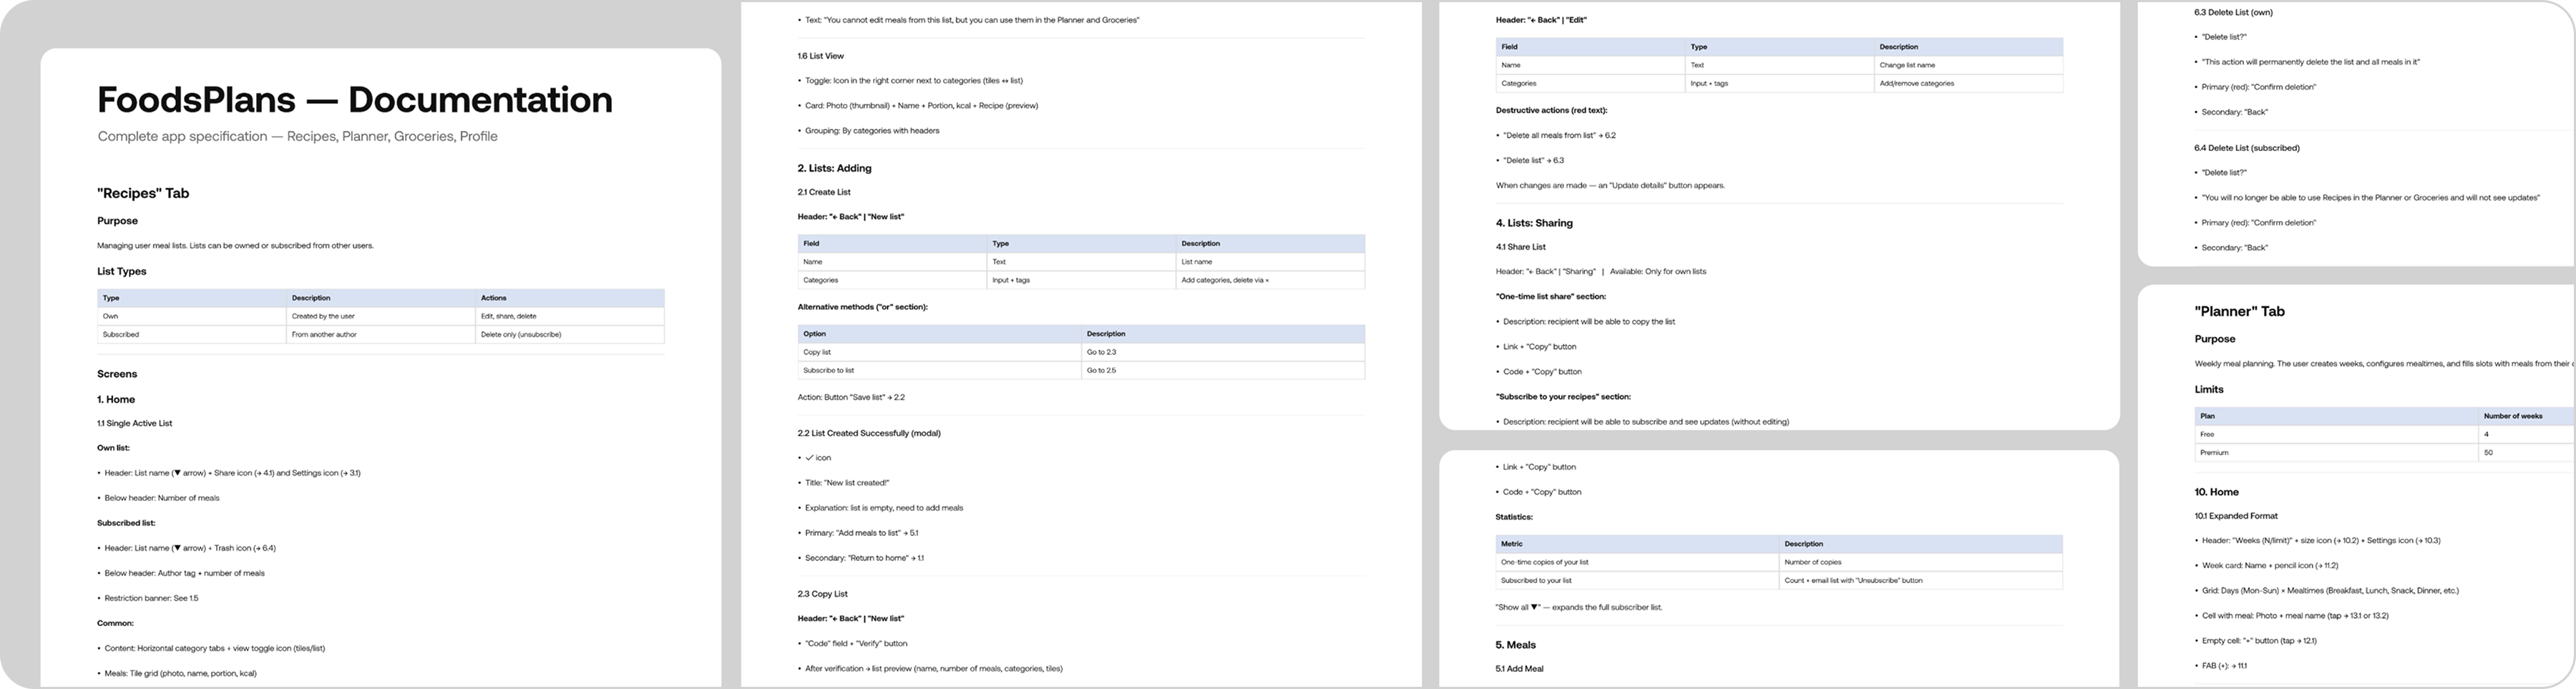Viewport: 2576px width, 689px height.
Task: Select the "List Types" heading
Action: (x=122, y=271)
